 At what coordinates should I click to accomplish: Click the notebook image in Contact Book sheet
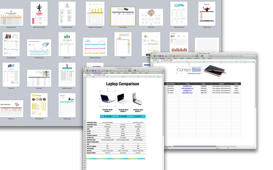click(x=215, y=71)
